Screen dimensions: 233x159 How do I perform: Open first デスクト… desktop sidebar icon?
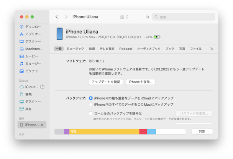(21, 41)
